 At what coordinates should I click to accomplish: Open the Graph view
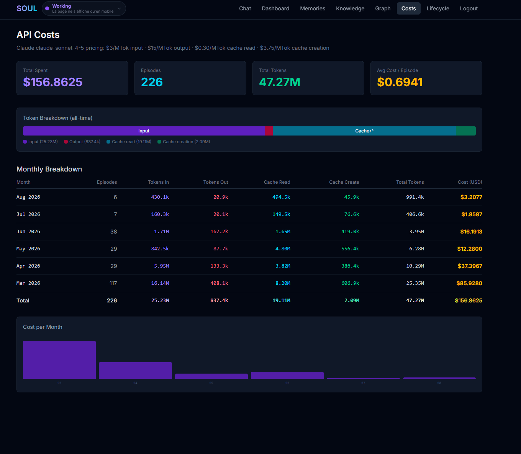383,8
